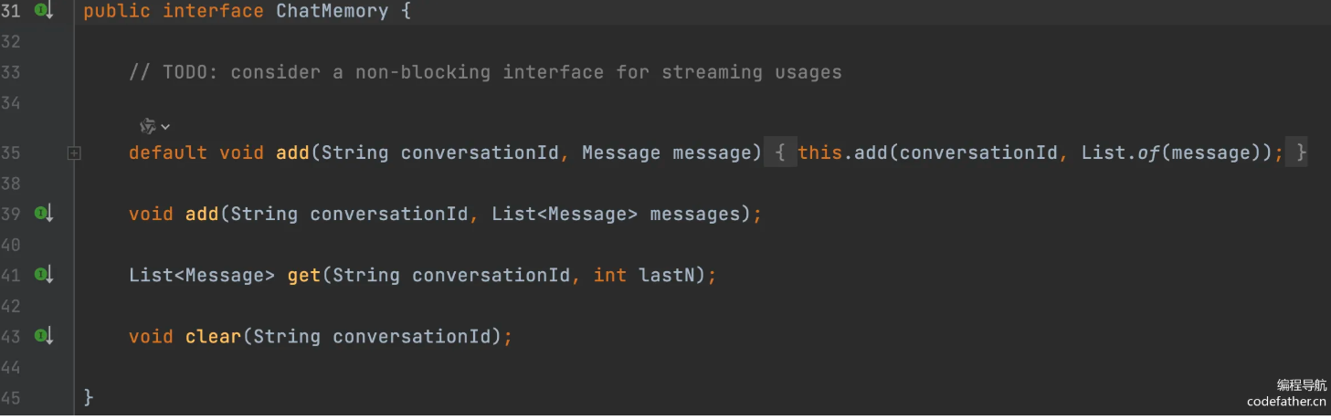Click the closing brace on line 45
The height and width of the screenshot is (420, 1331).
point(89,398)
